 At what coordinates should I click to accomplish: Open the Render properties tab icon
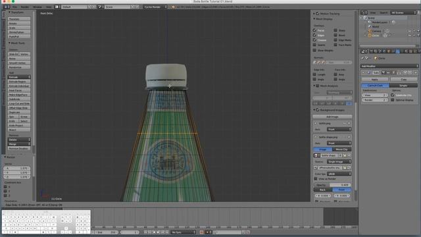click(x=371, y=51)
